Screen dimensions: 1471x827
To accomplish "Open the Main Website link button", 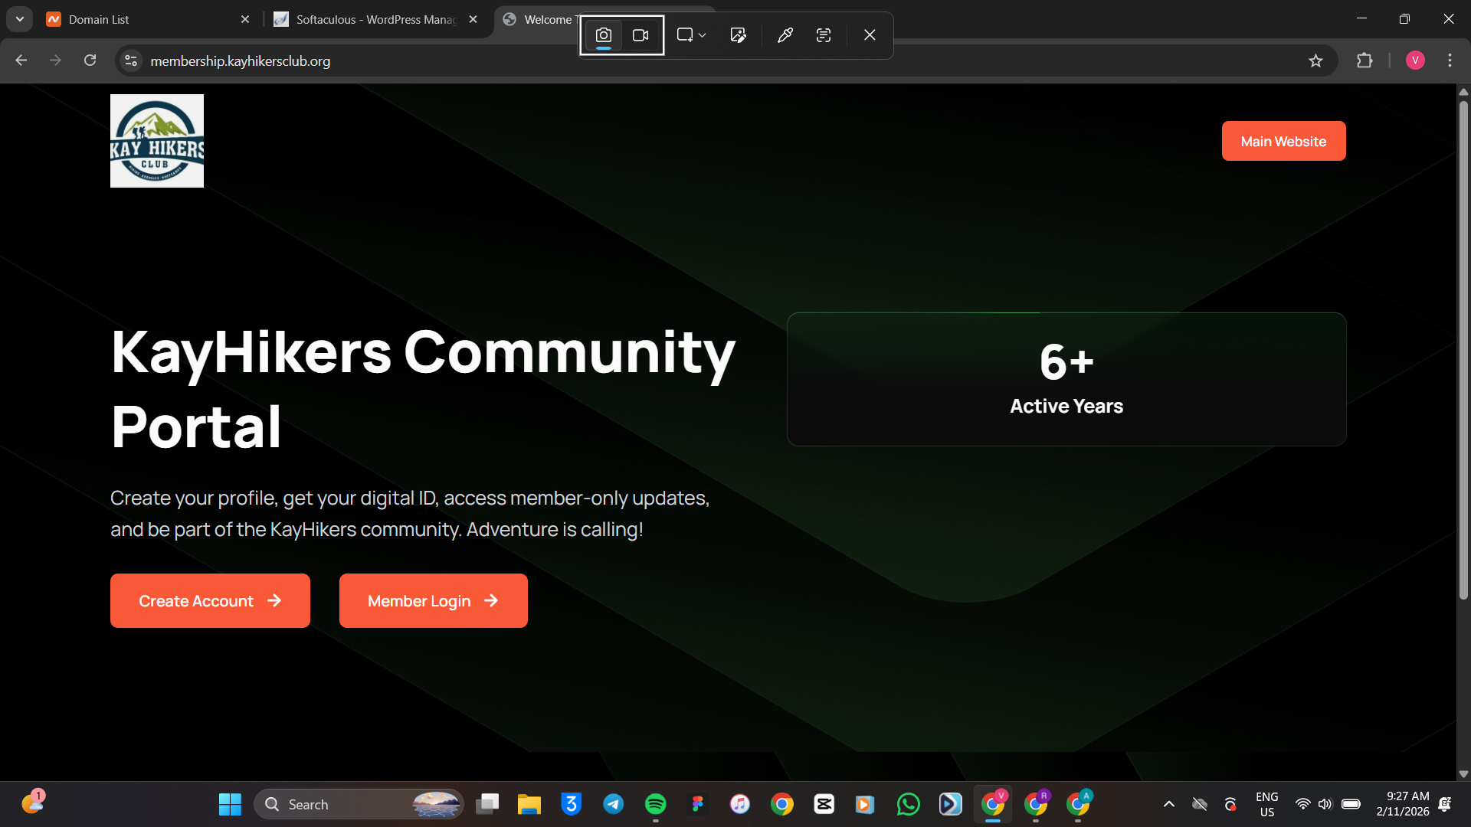I will click(1283, 142).
